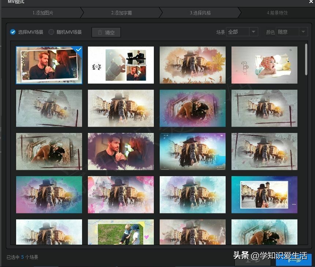The image size is (315, 267).
Task: Click the trash icon on the 清空 button
Action: click(x=100, y=32)
